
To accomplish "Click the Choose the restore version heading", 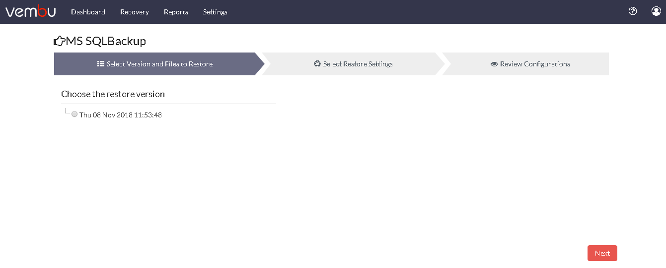I will [x=113, y=94].
